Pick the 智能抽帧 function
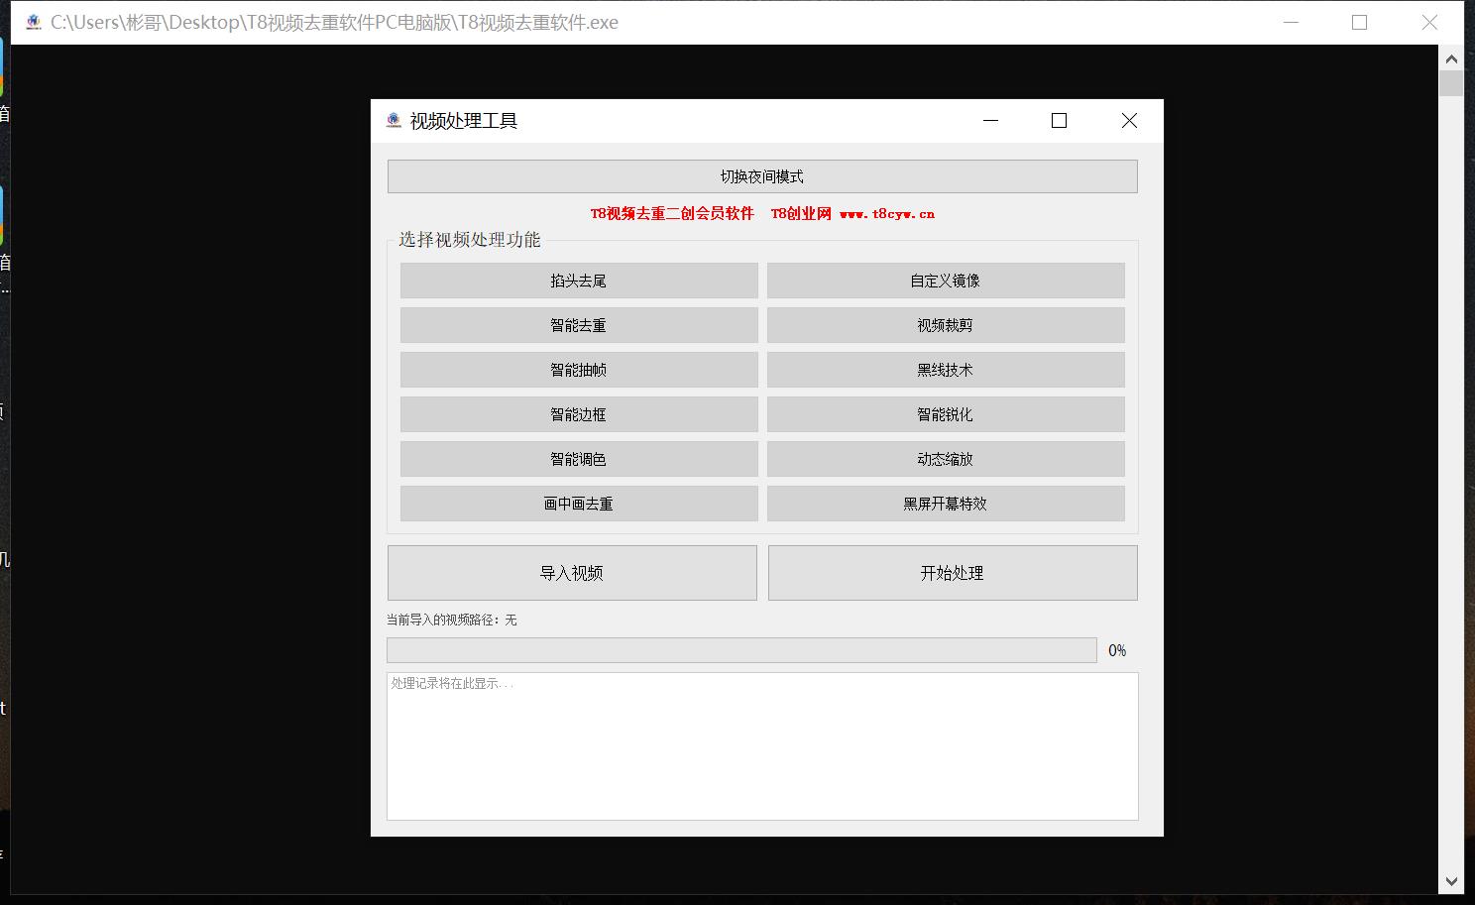Screen dimensions: 1475x905 click(579, 370)
